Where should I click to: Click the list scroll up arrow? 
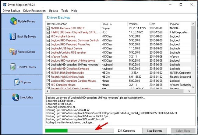(193, 24)
